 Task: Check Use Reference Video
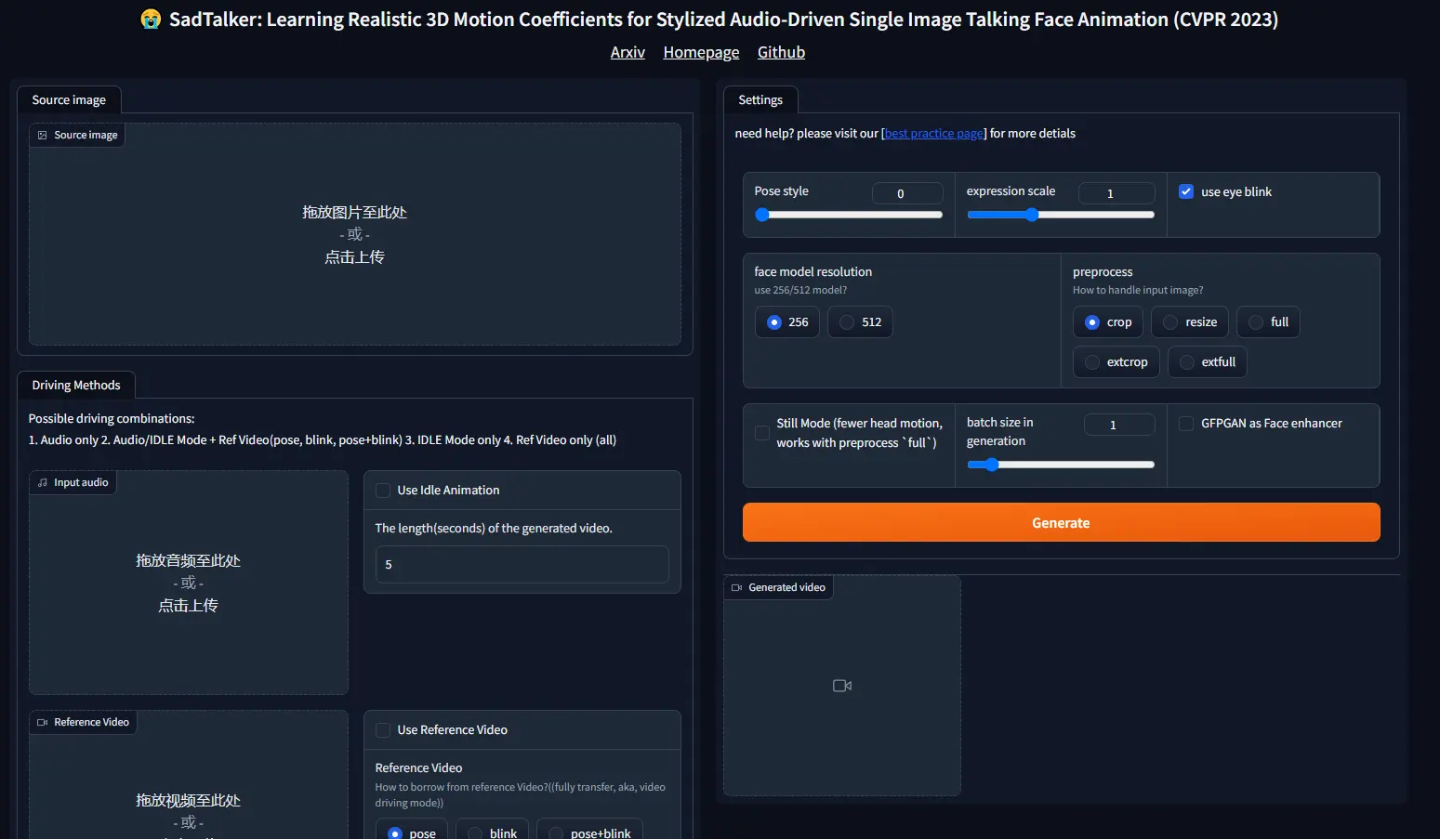click(383, 729)
